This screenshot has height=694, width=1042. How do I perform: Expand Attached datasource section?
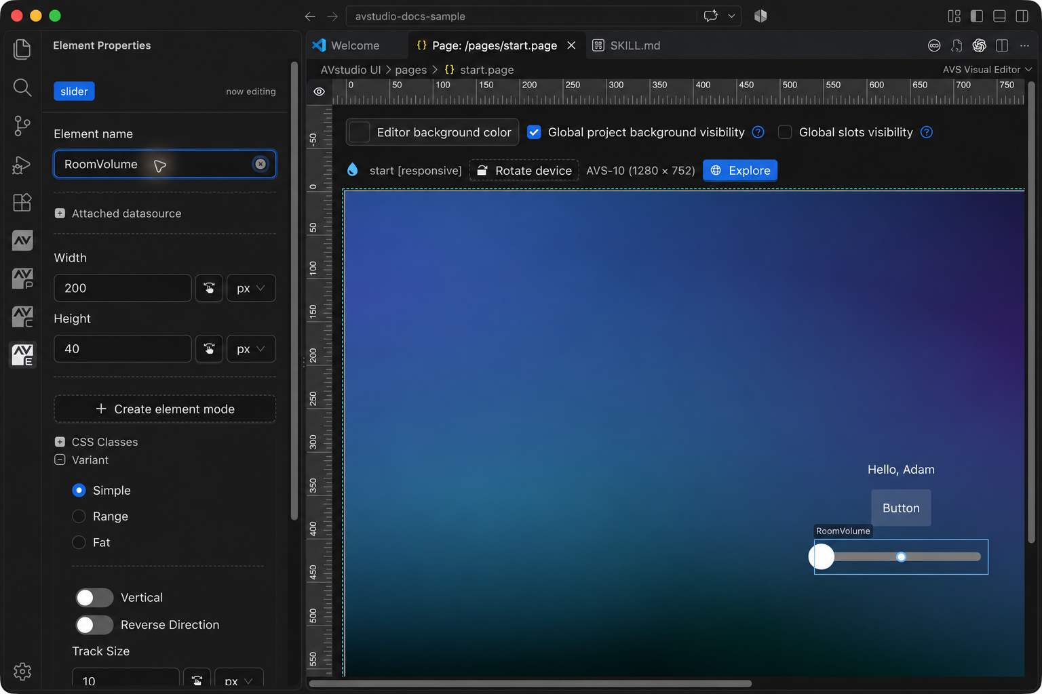click(x=60, y=213)
